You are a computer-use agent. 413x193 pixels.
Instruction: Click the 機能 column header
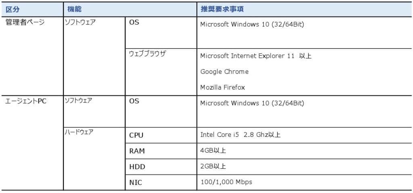pyautogui.click(x=74, y=9)
